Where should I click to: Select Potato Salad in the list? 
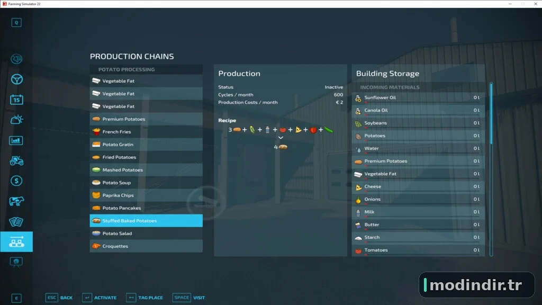click(x=146, y=234)
